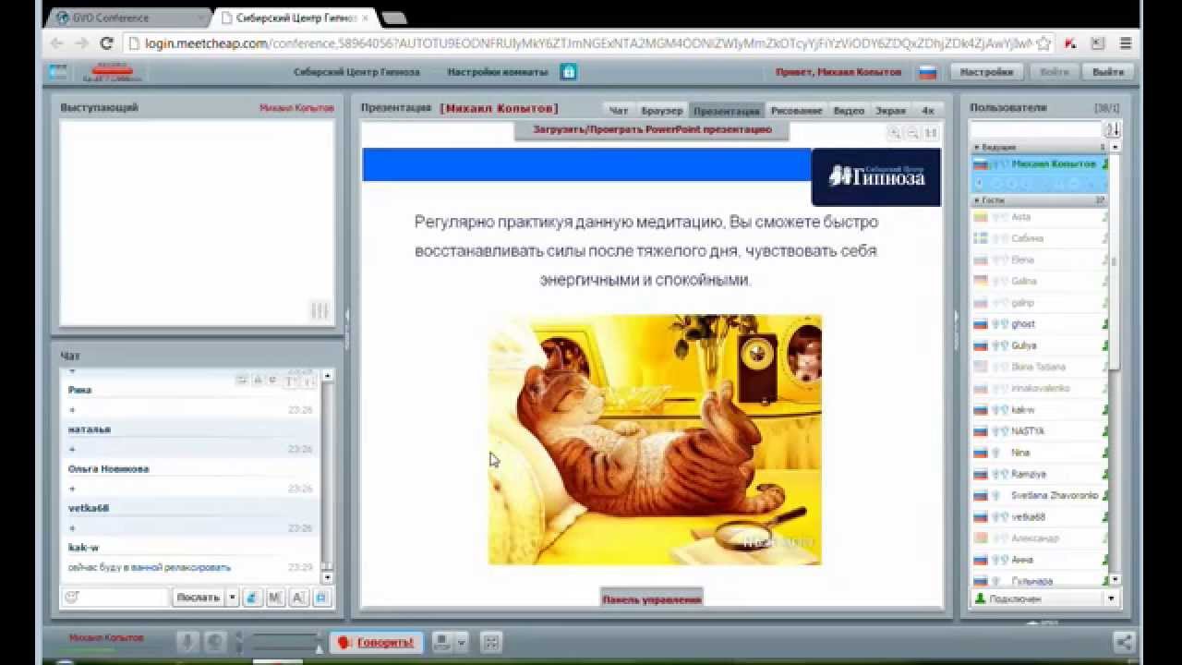The width and height of the screenshot is (1182, 665).
Task: Click the Russian flag language icon in header
Action: pyautogui.click(x=928, y=72)
